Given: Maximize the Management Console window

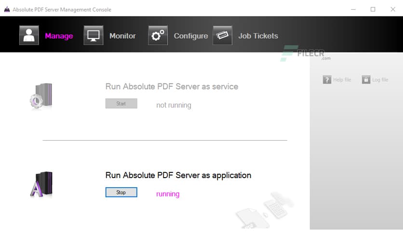Looking at the screenshot, I should [x=373, y=10].
